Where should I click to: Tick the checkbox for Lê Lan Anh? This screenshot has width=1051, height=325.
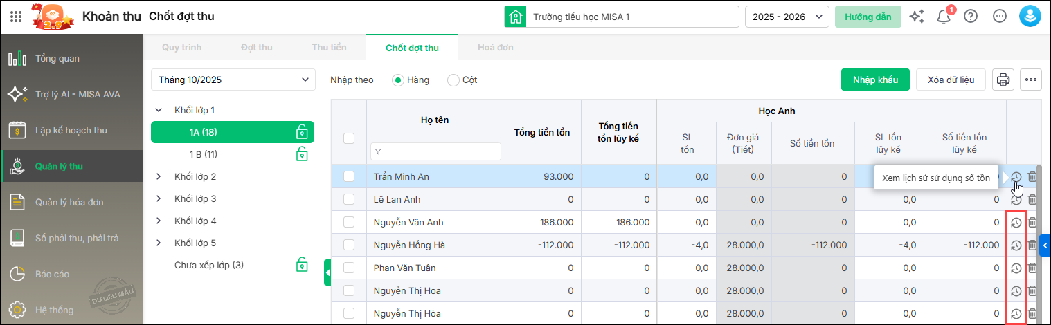pos(349,200)
